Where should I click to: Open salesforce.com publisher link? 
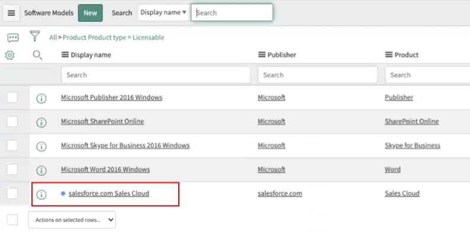pos(279,193)
